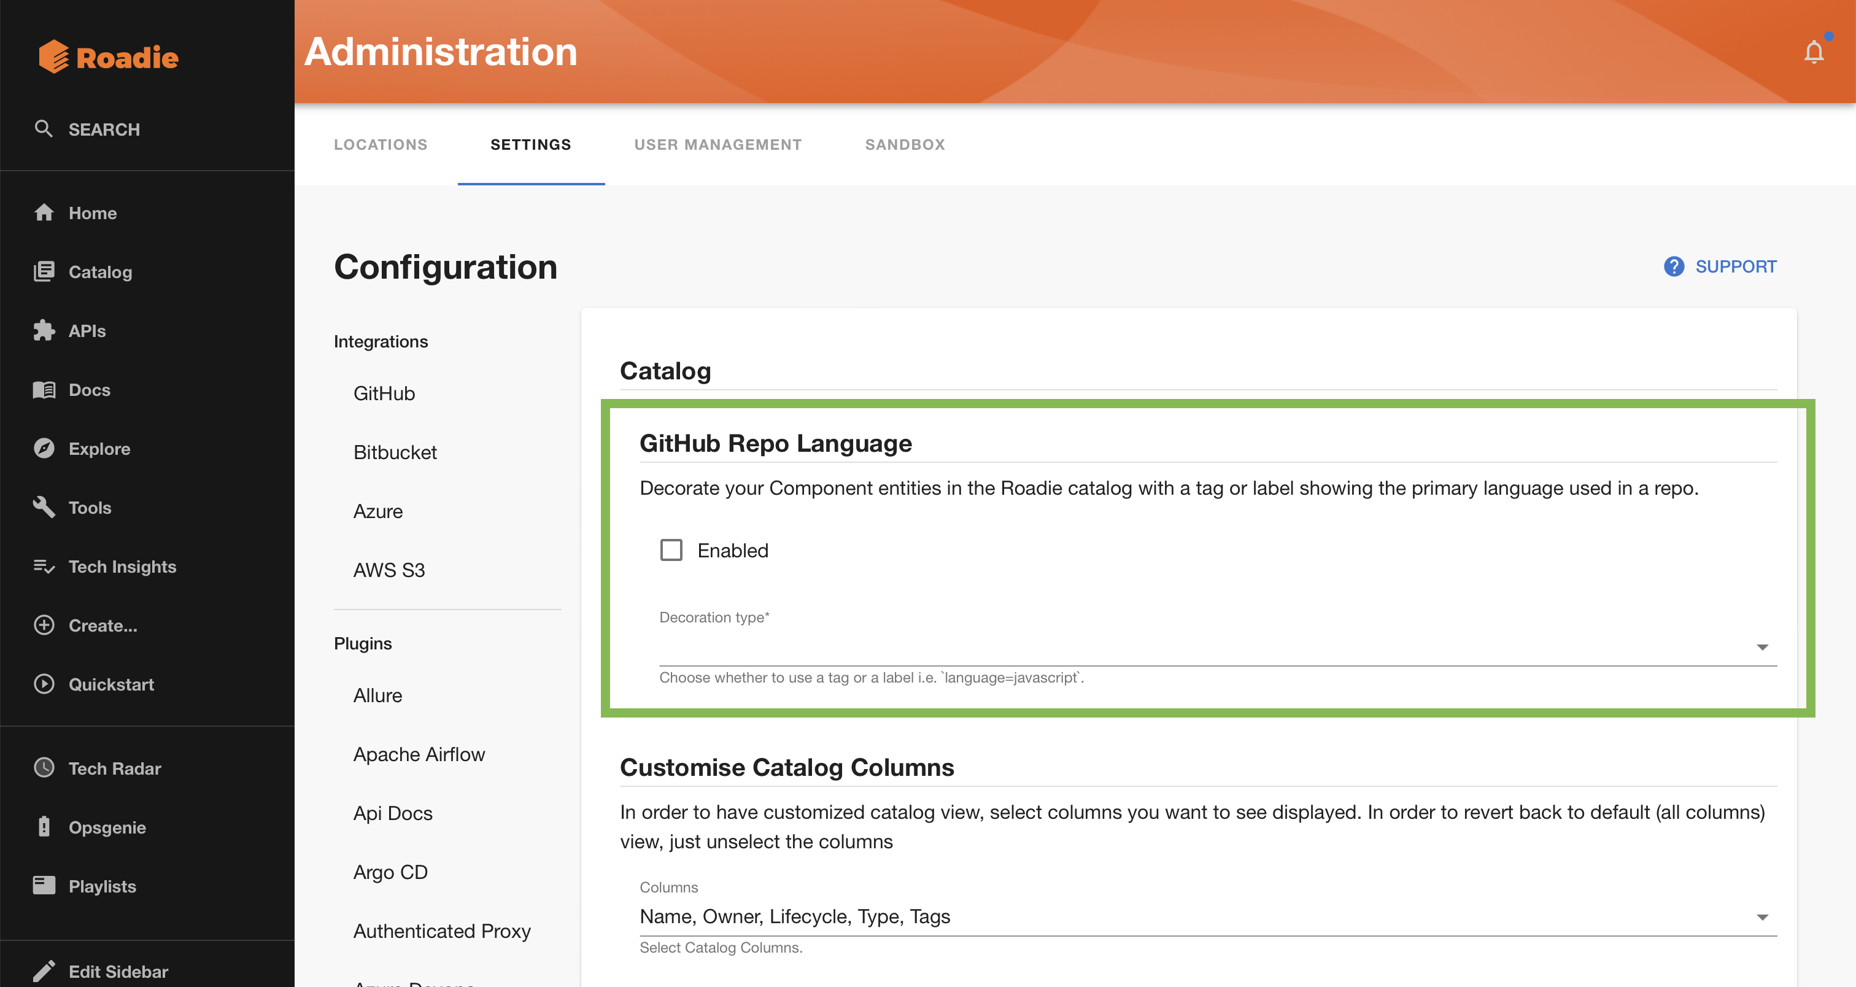Open the Catalog section

101,271
